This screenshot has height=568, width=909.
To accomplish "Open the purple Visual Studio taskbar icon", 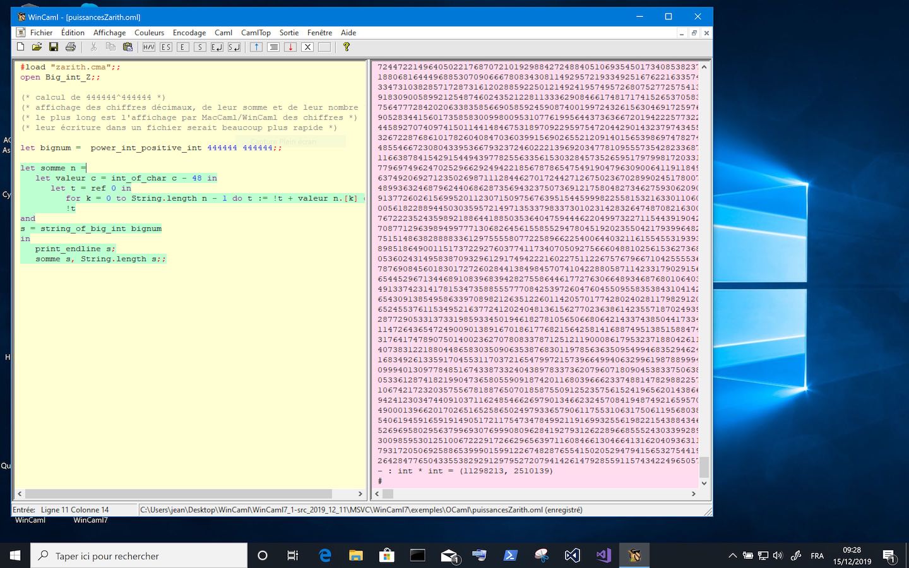I will (x=603, y=555).
